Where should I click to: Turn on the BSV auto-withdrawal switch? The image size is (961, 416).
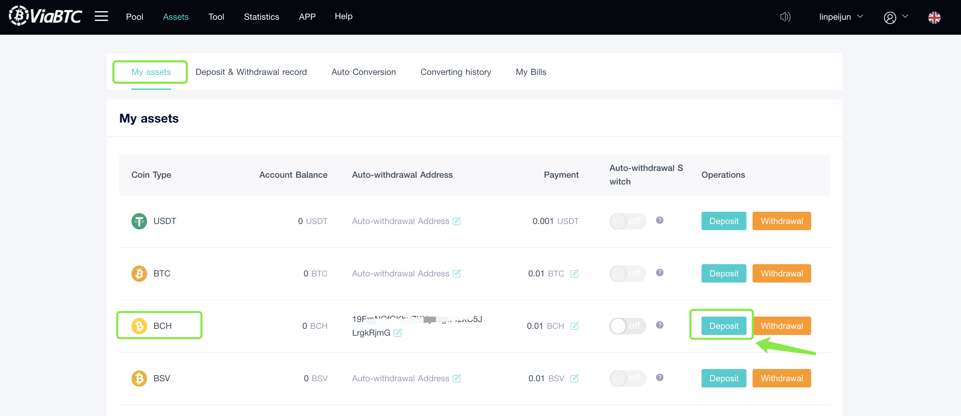[628, 378]
